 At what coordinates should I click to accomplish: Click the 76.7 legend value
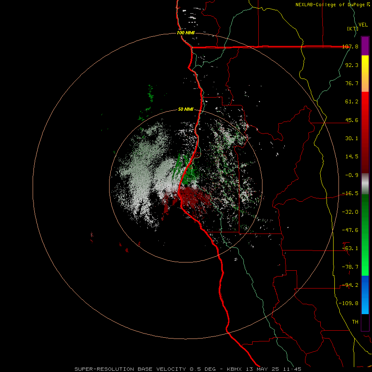pos(352,83)
